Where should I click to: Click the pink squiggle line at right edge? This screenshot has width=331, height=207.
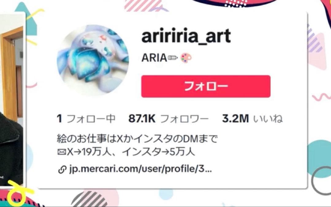pyautogui.click(x=321, y=97)
